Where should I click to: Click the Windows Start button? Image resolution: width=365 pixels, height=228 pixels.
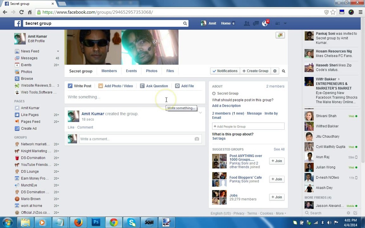[x=8, y=222]
